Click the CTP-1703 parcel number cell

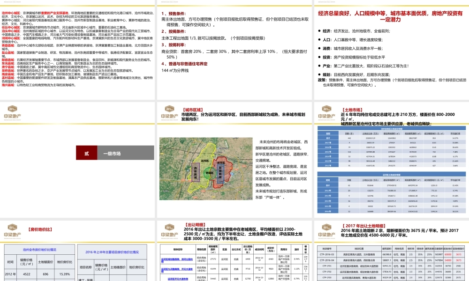point(327,277)
